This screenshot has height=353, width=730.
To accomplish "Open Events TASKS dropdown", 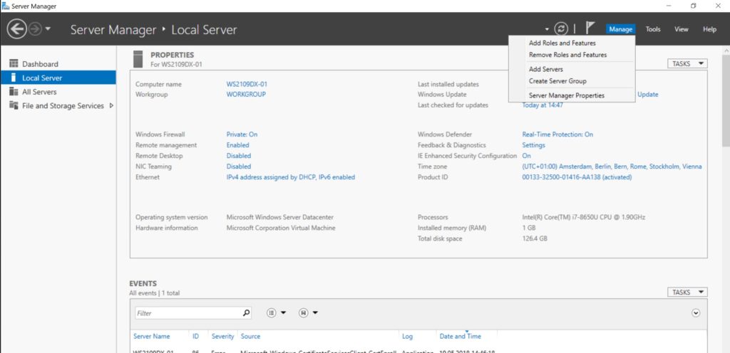I will [687, 293].
